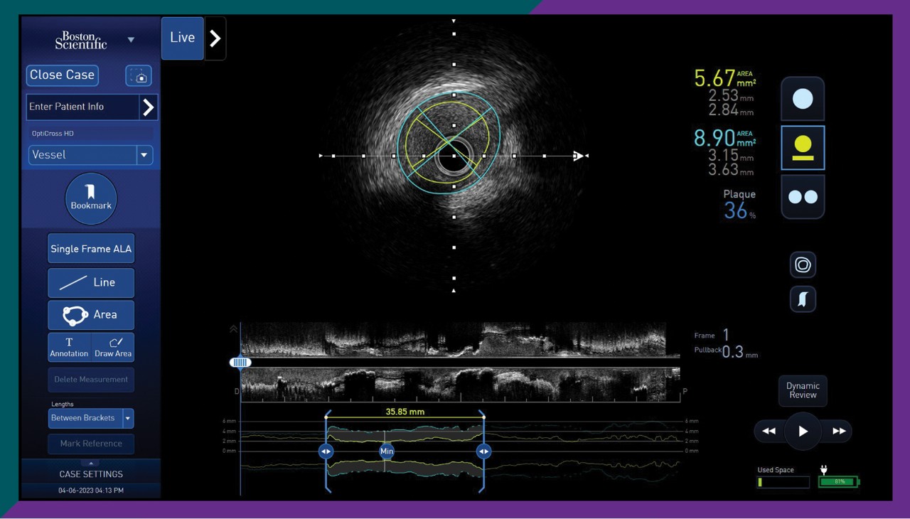Select the white circle lumen measurement icon
Image resolution: width=910 pixels, height=519 pixels.
click(x=802, y=99)
